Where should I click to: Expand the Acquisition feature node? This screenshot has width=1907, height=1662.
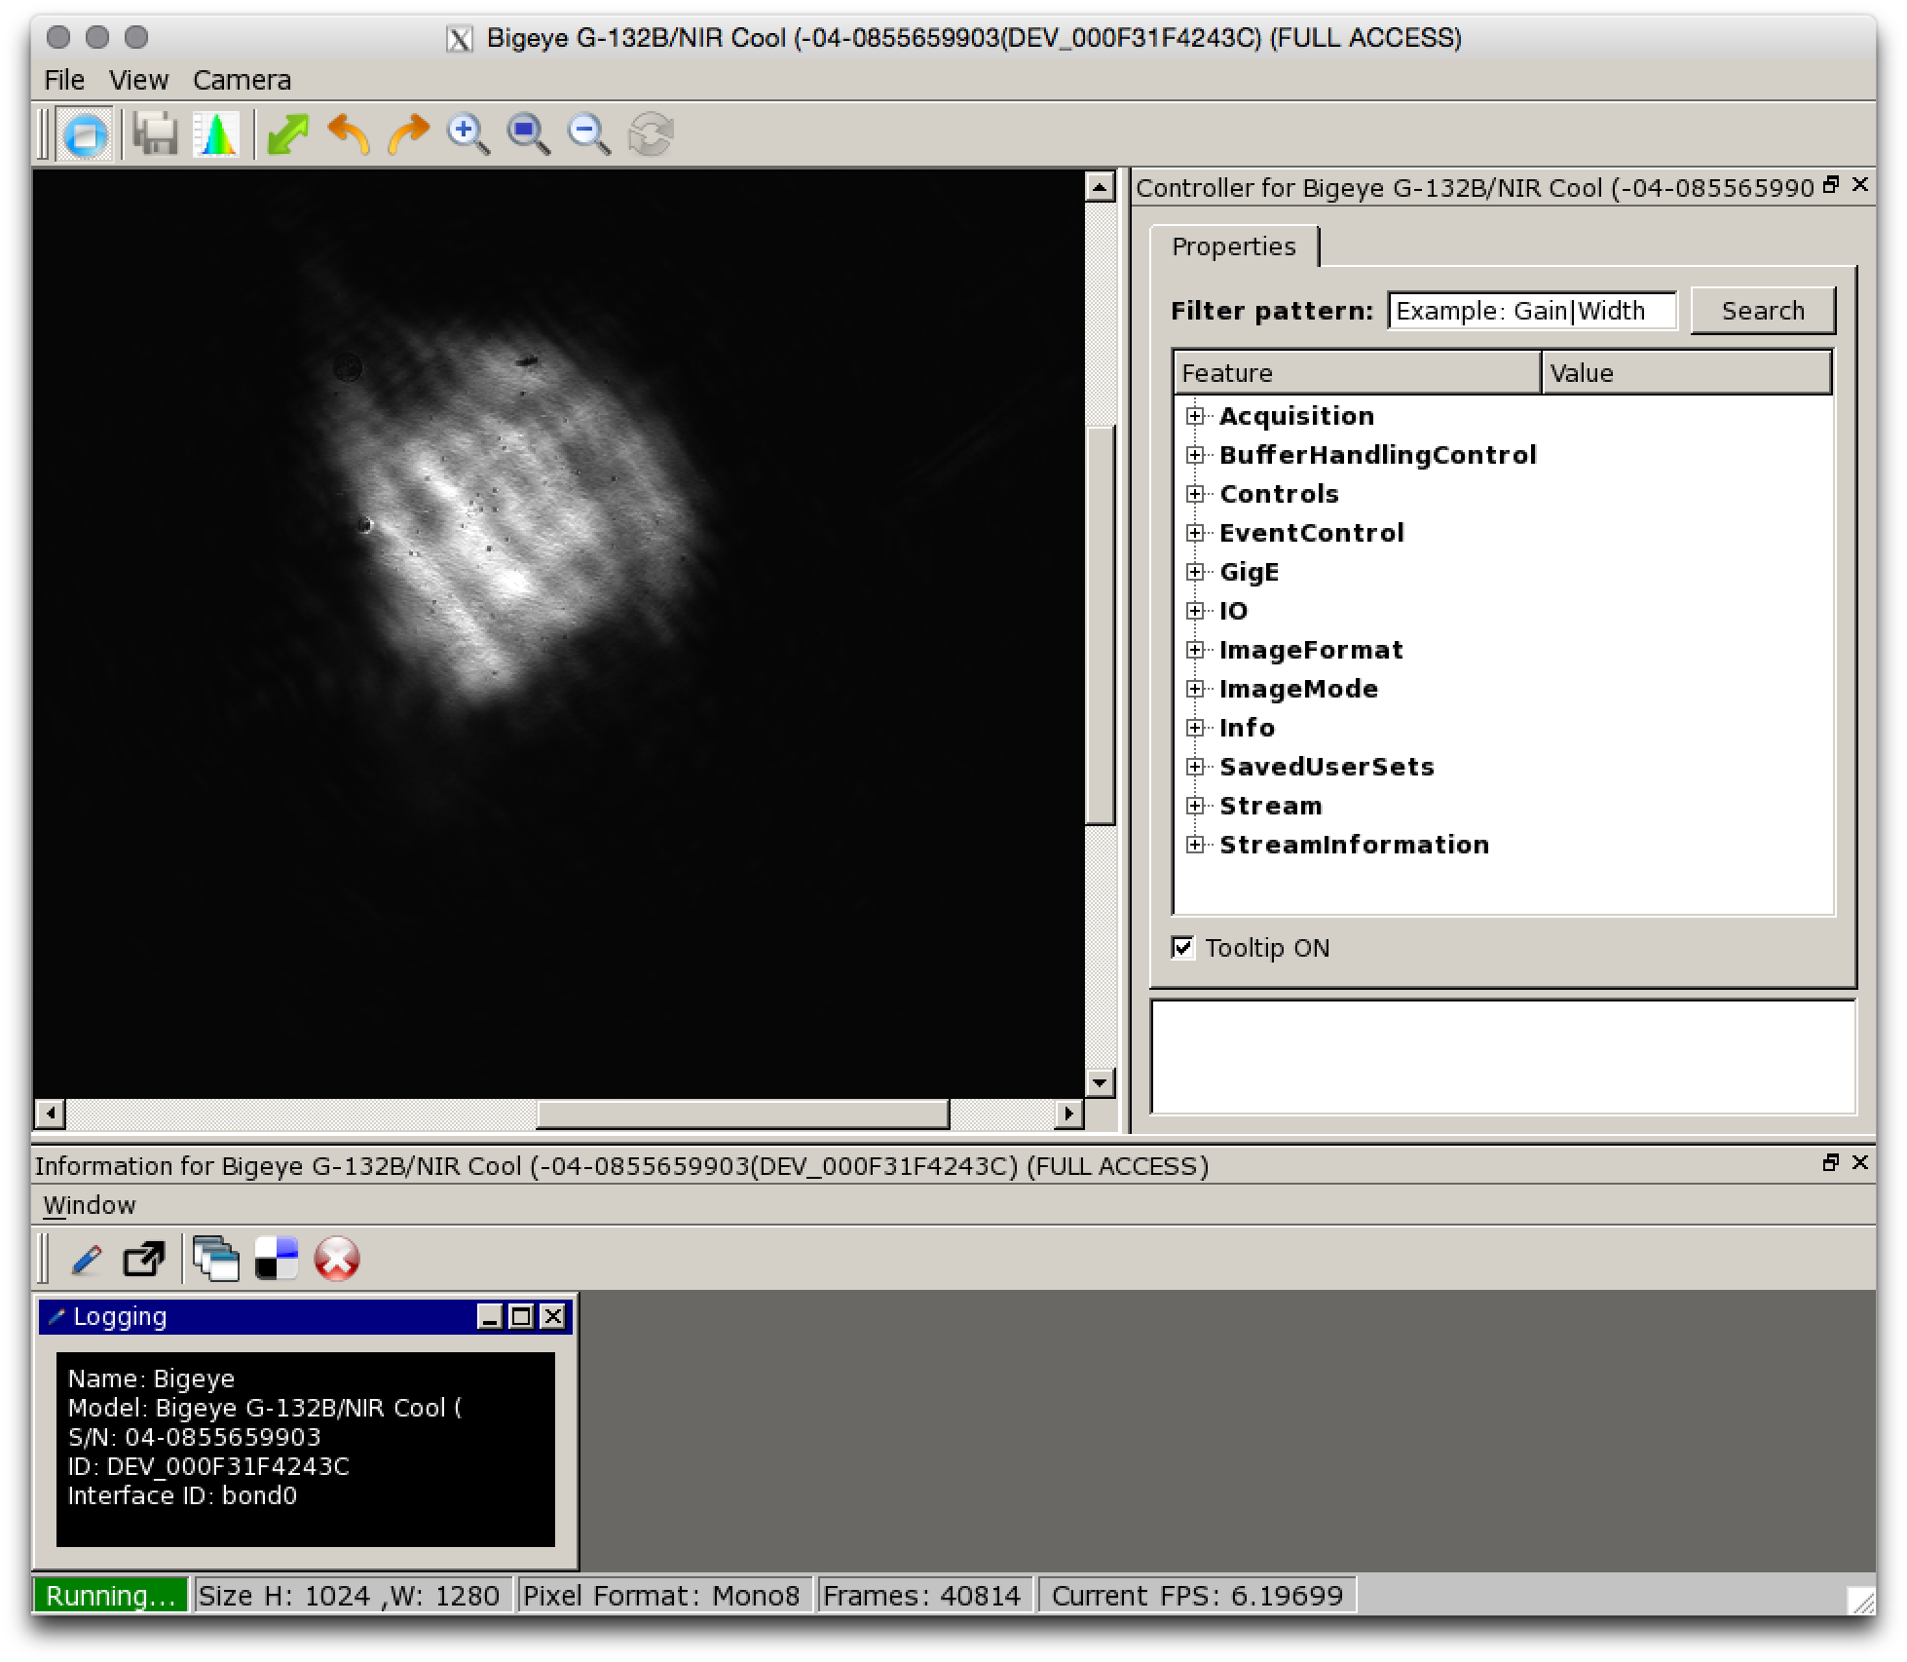[x=1195, y=416]
